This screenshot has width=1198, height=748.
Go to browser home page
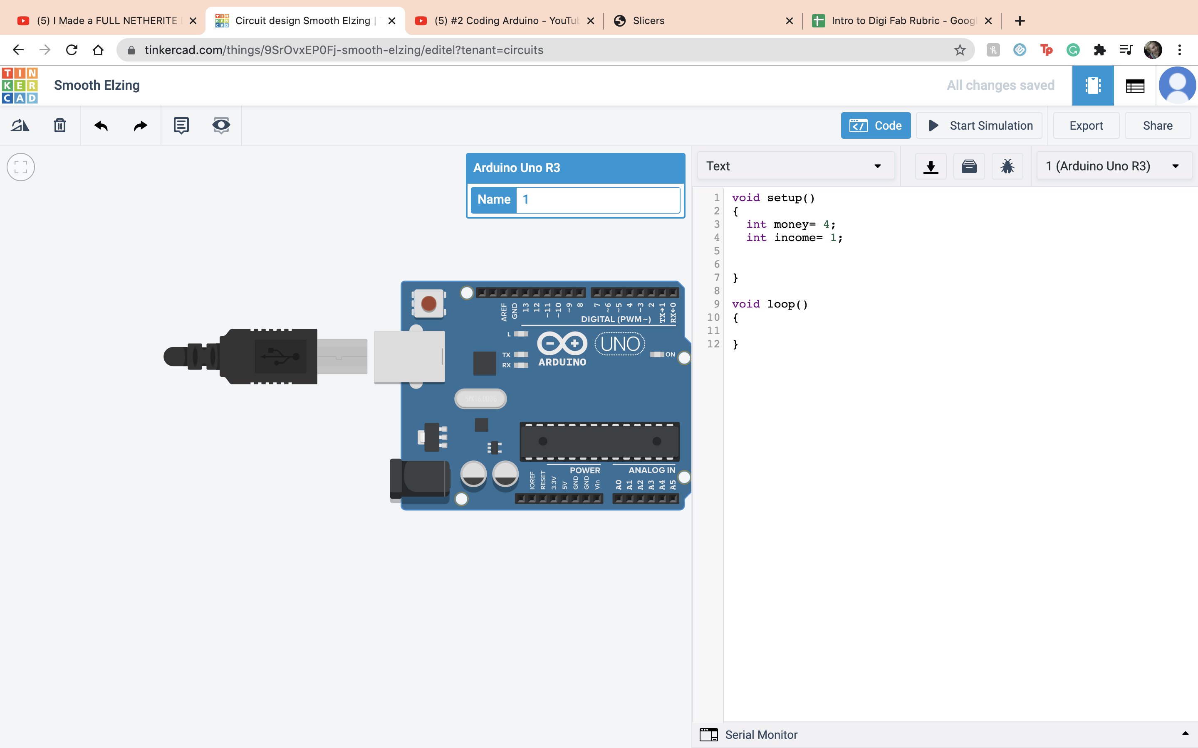pyautogui.click(x=98, y=50)
